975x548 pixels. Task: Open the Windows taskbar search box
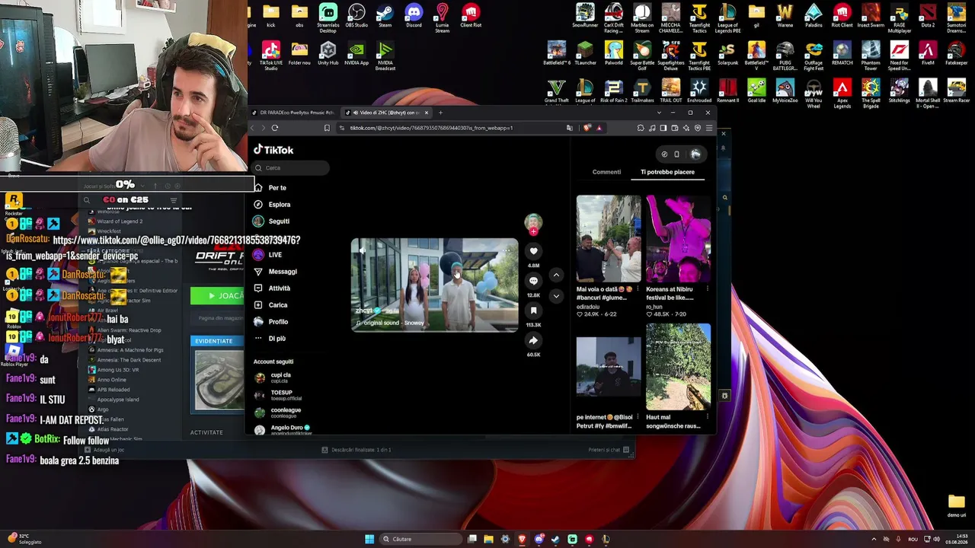coord(420,539)
